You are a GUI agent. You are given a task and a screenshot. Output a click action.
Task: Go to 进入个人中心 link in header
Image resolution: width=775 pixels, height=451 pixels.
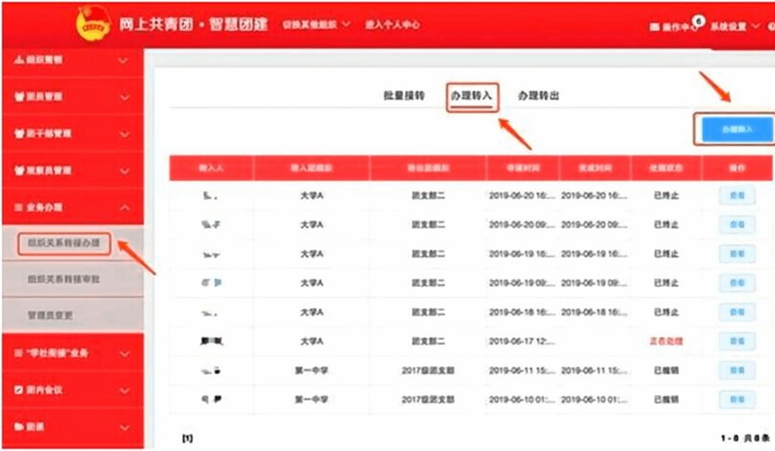pos(392,25)
